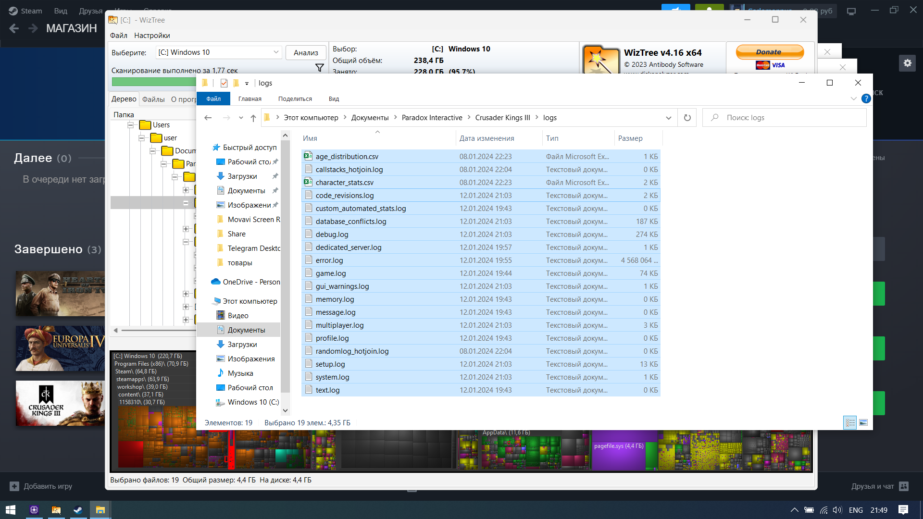Click WizTree tree horizontal scrollbar left arrow
This screenshot has width=923, height=519.
115,330
